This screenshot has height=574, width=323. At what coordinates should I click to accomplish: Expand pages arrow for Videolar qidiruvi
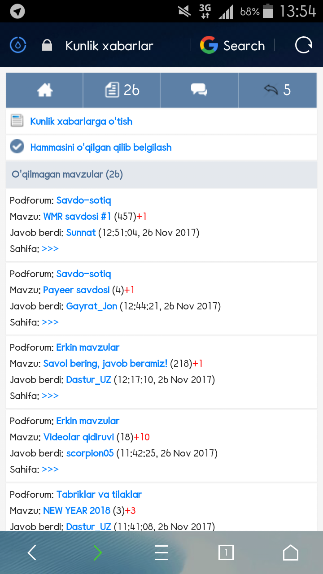pos(50,469)
